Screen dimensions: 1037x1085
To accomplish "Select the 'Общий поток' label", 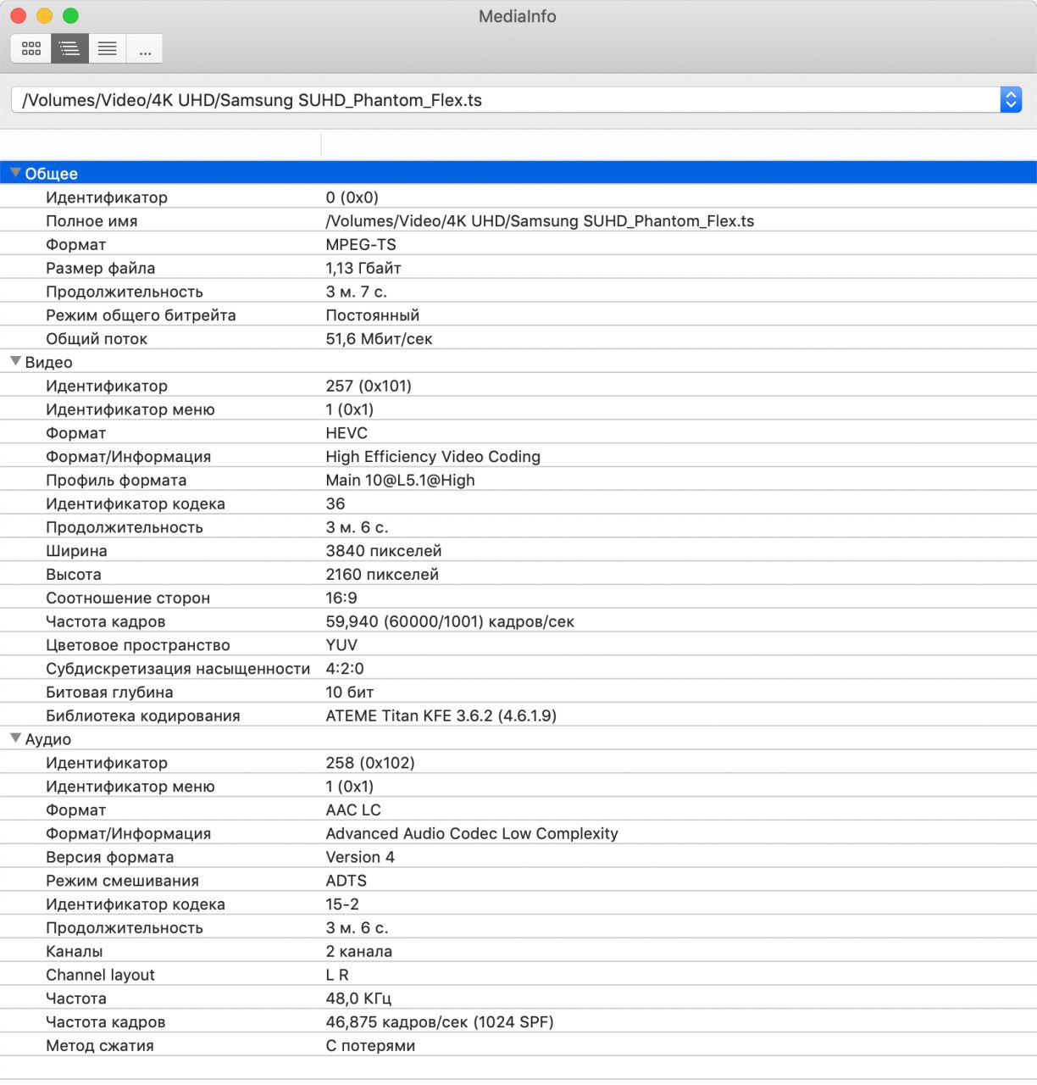I will click(97, 338).
